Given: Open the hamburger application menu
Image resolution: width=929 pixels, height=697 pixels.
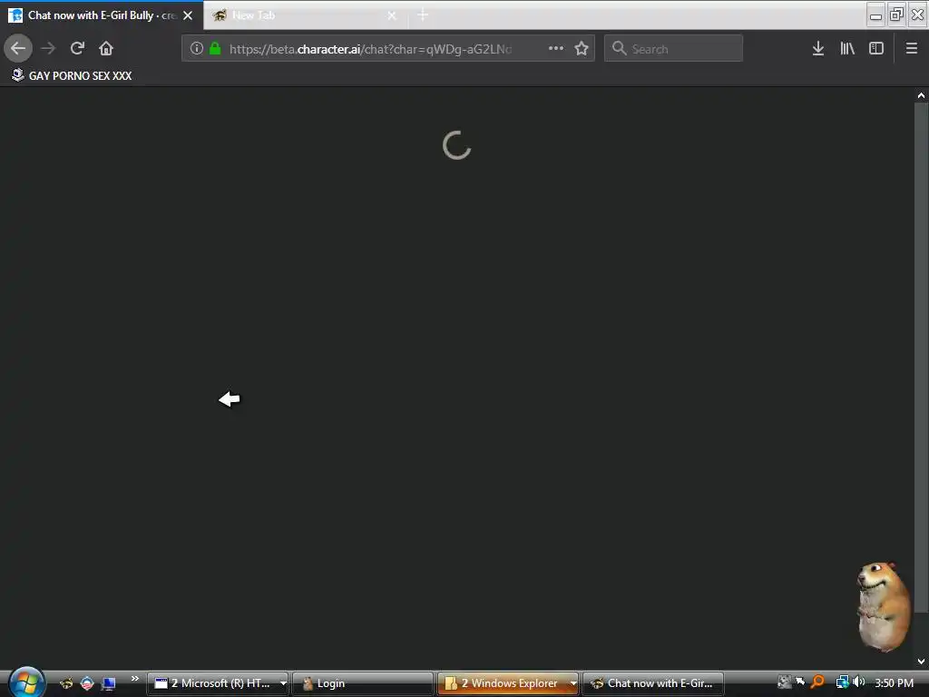Looking at the screenshot, I should pos(912,48).
